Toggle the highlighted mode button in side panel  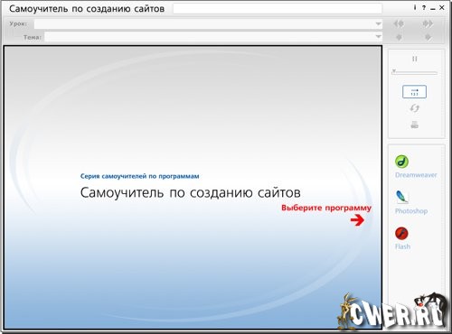click(x=414, y=92)
